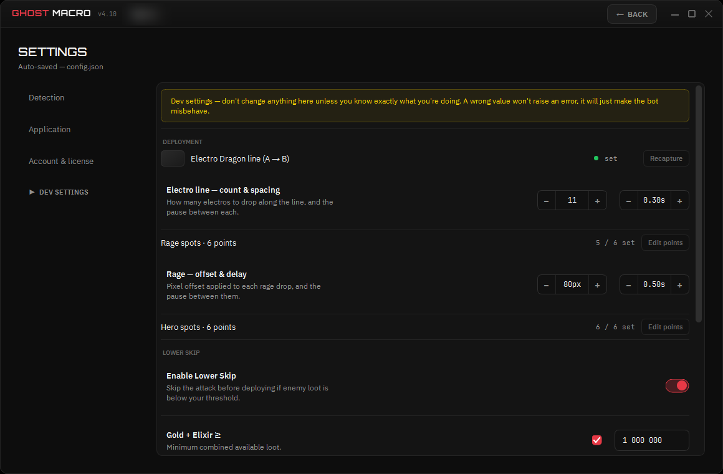Open the Detection settings section
Screen dimensions: 723x474
(x=47, y=98)
